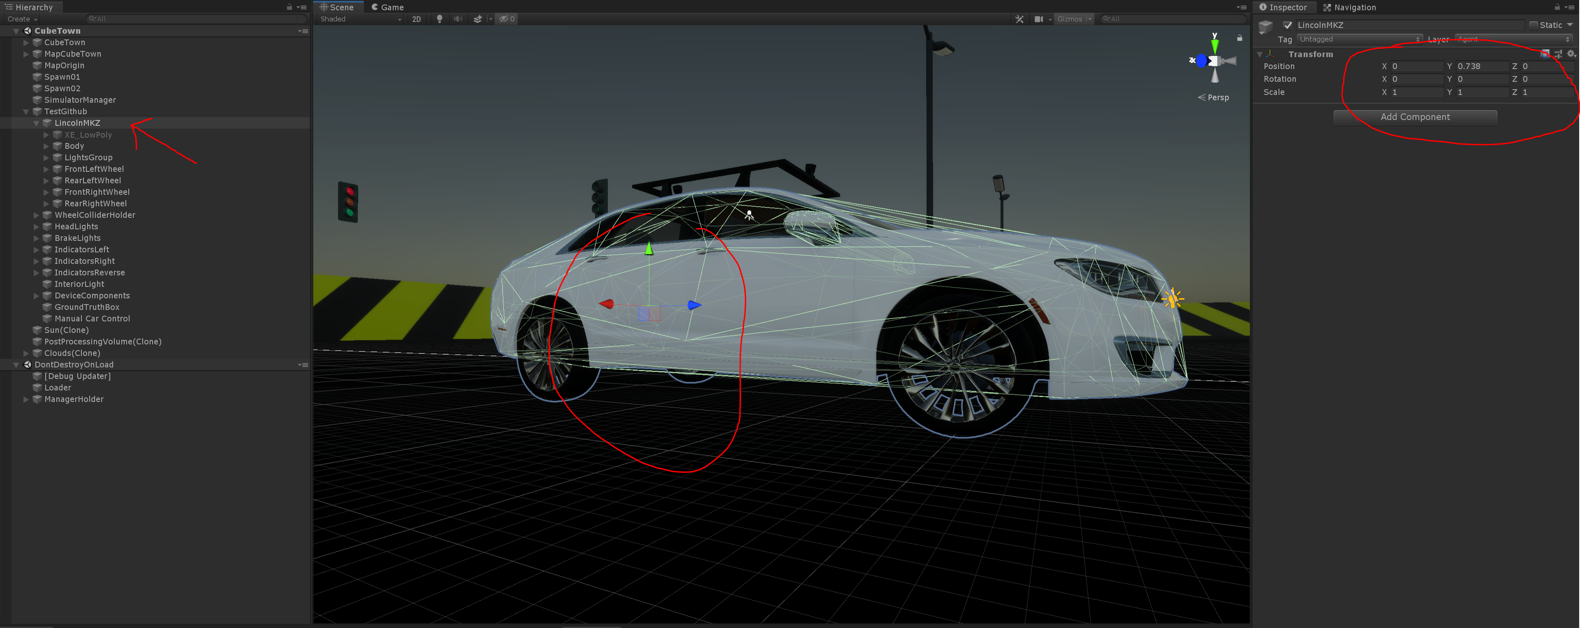This screenshot has height=628, width=1580.
Task: Toggle scene lighting with the lightbulb icon
Action: coord(439,19)
